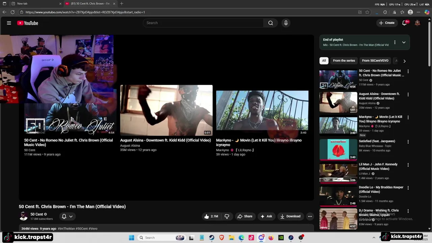Click the Mix playlist title text

coord(356,45)
